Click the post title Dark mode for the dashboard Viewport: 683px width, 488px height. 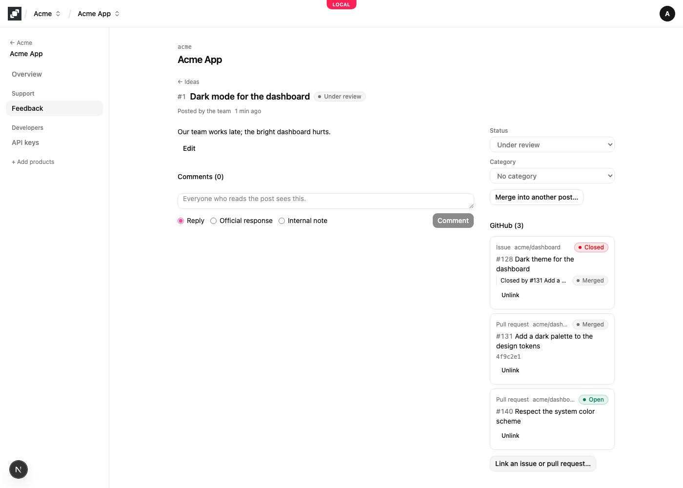pos(250,97)
